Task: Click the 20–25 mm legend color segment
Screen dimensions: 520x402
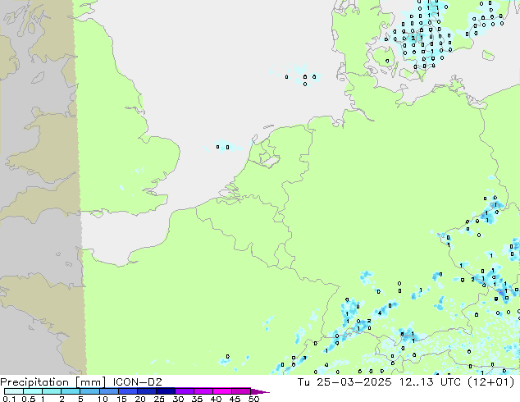Action: pyautogui.click(x=146, y=391)
